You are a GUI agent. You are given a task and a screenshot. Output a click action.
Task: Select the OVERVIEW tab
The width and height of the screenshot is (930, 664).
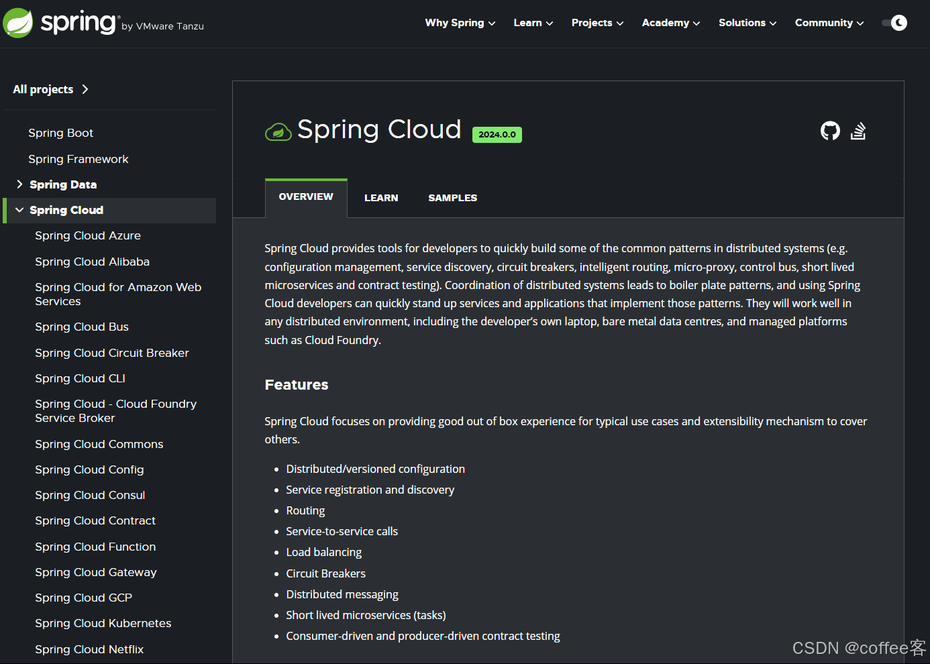point(306,197)
